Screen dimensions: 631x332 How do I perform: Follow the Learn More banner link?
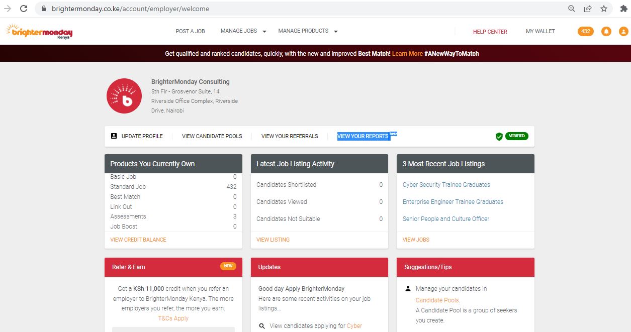(407, 53)
